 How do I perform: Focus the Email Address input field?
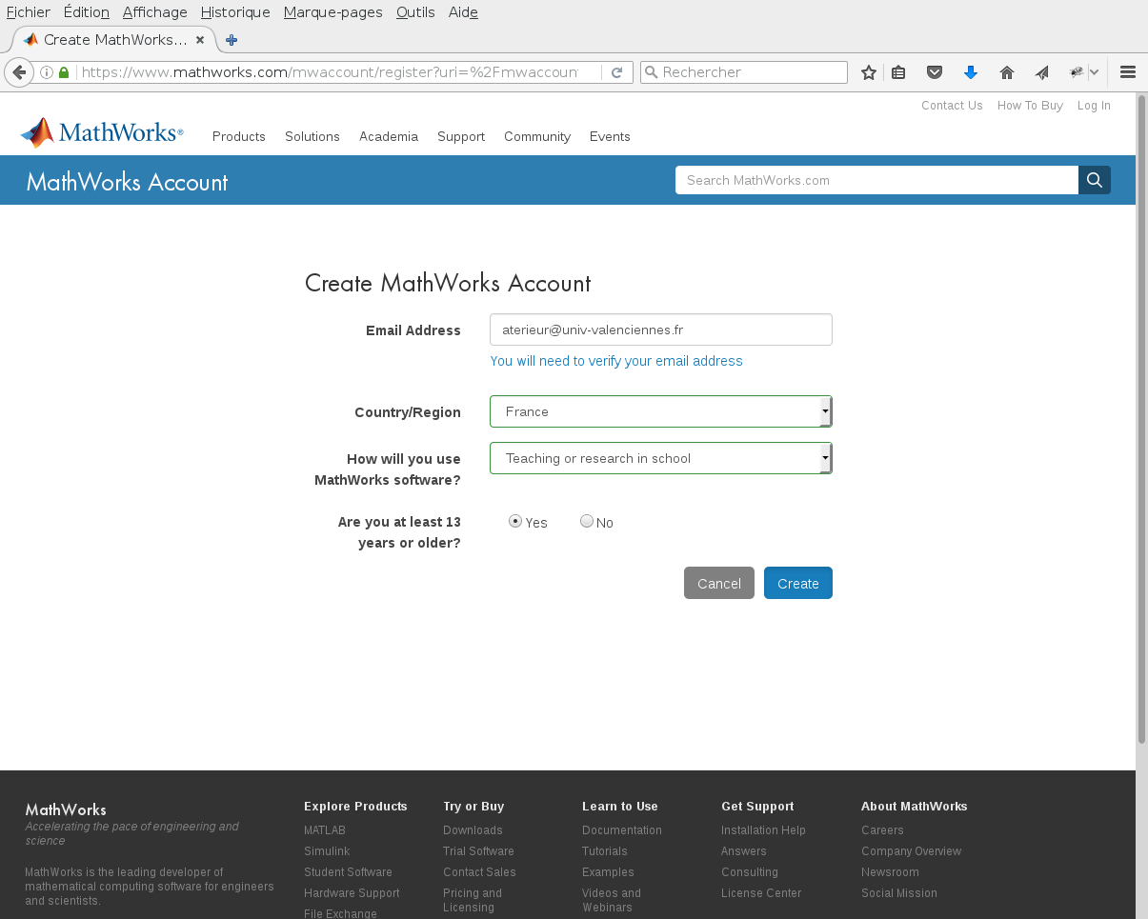[x=661, y=330]
